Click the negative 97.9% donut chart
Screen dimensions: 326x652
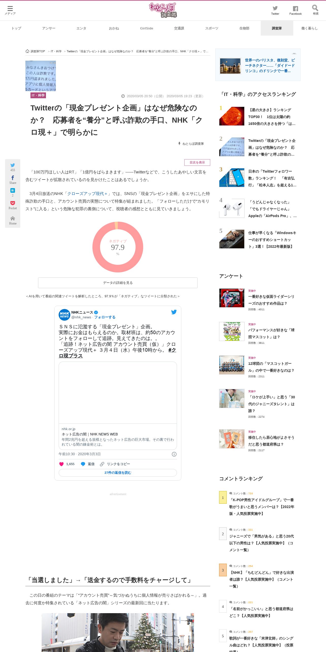pos(118,247)
